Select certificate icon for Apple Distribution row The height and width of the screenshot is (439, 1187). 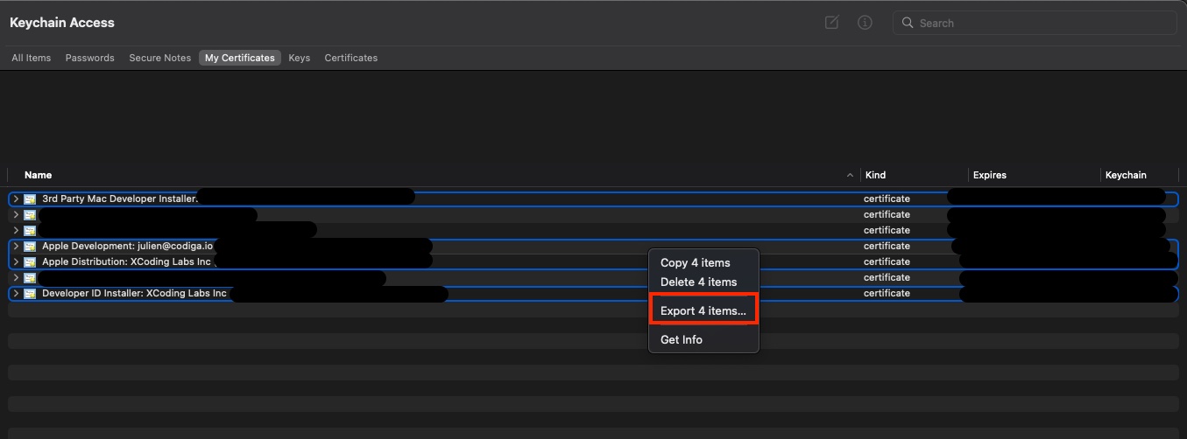click(30, 262)
